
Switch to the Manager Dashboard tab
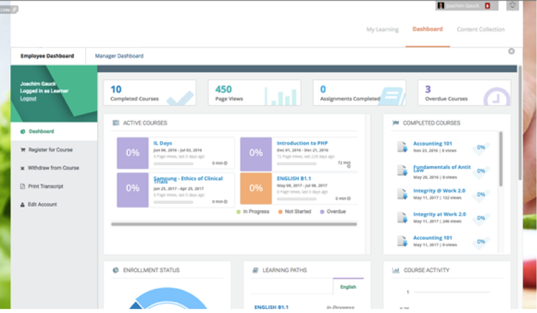(119, 56)
